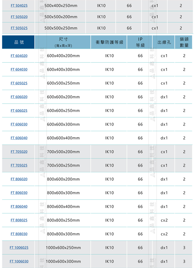Open FT 606040 product details

(x=19, y=138)
